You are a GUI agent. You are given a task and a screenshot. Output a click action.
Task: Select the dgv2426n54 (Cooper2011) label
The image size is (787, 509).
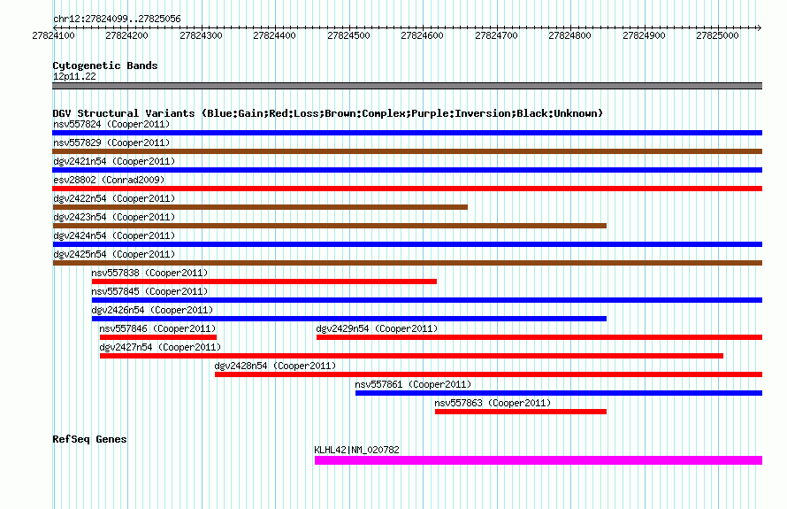tap(152, 310)
